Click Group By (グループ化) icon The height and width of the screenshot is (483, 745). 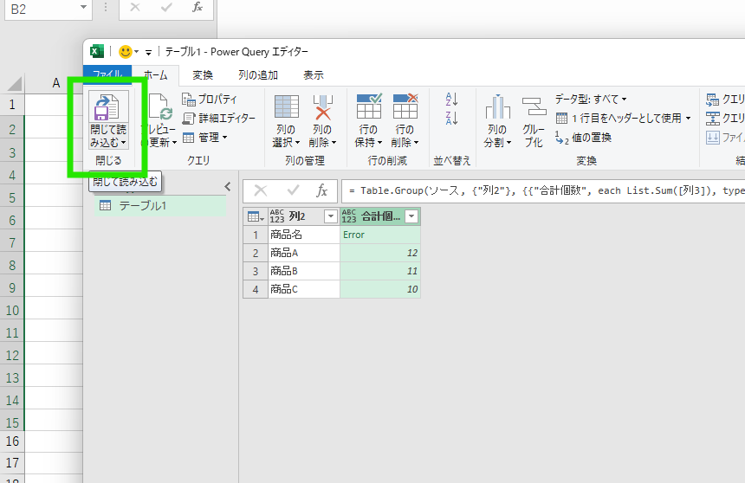click(x=534, y=108)
